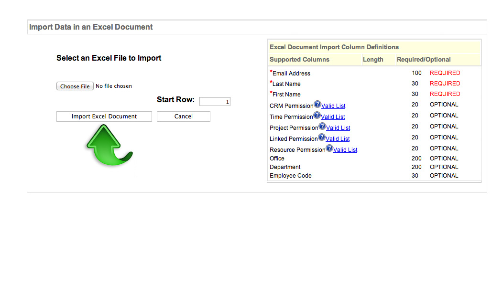This screenshot has height=286, width=503.
Task: Click the Import Excel Document button
Action: [x=104, y=117]
